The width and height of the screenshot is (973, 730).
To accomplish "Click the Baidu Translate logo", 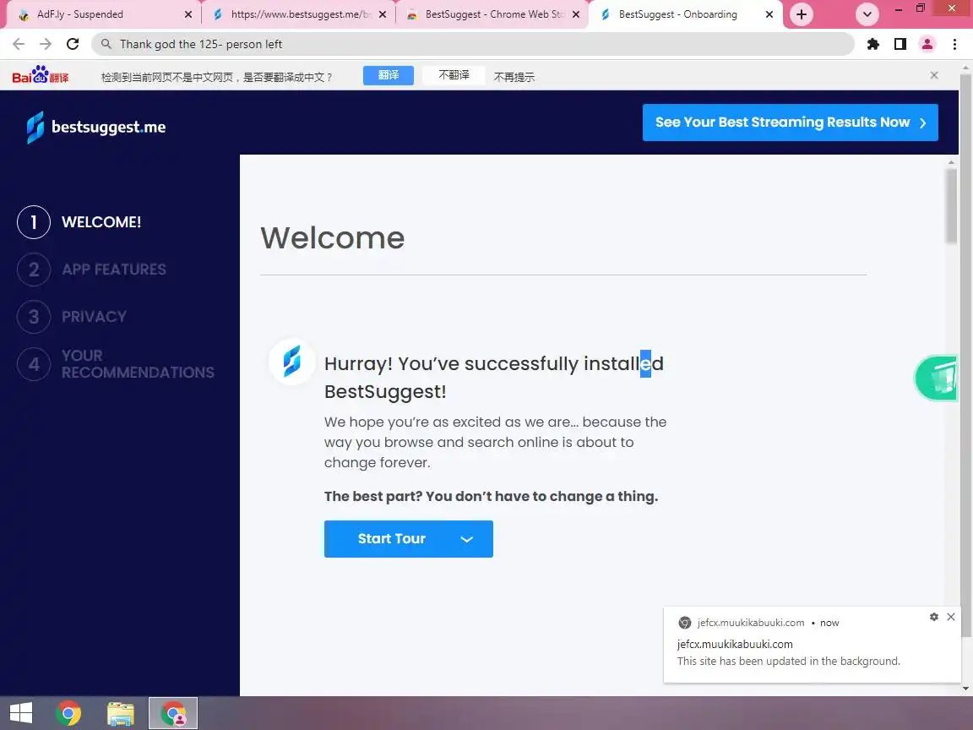I will point(41,75).
